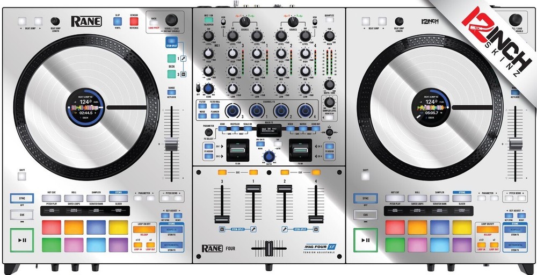Click the left deck Beat Jump Length knob
Screen dimensions: 537x275
[x=55, y=21]
